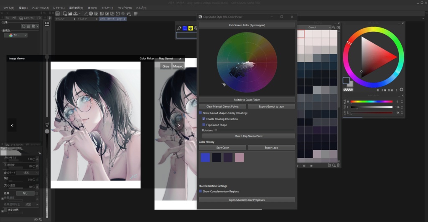The height and width of the screenshot is (222, 428).
Task: Toggle Show Complementary Regions checkbox
Action: [200, 192]
